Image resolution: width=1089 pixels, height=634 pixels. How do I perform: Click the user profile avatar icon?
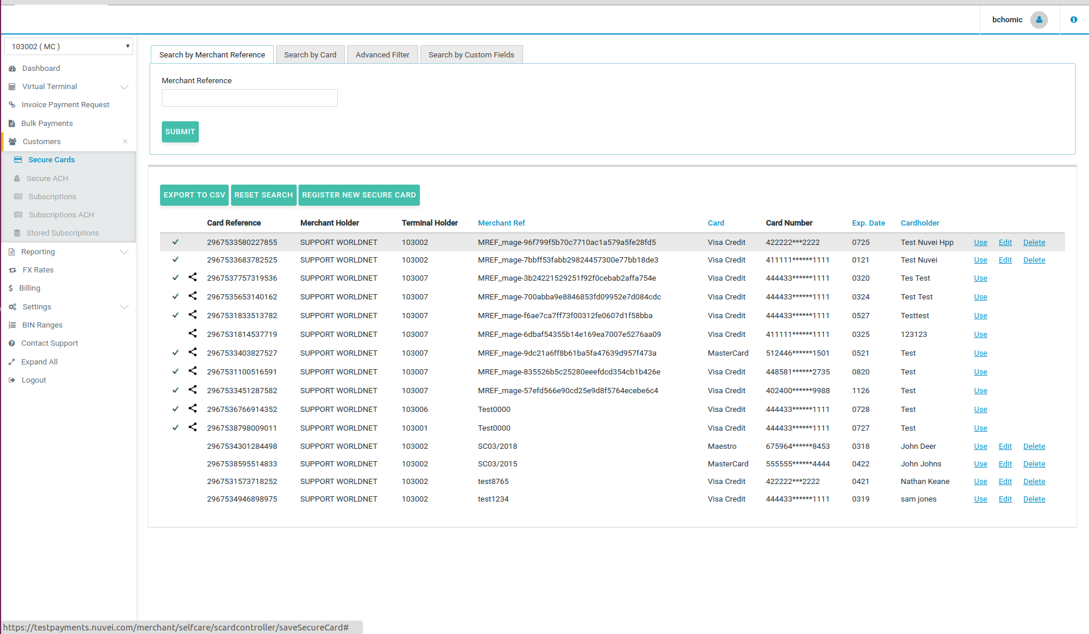(x=1039, y=20)
